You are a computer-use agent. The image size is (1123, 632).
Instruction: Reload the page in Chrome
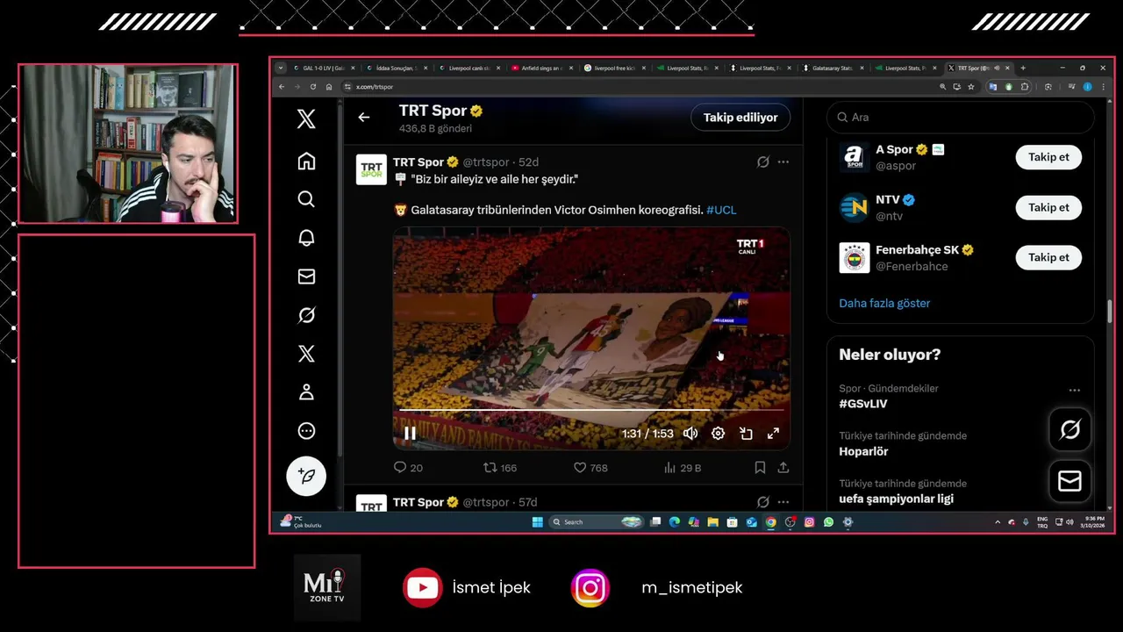pos(313,87)
